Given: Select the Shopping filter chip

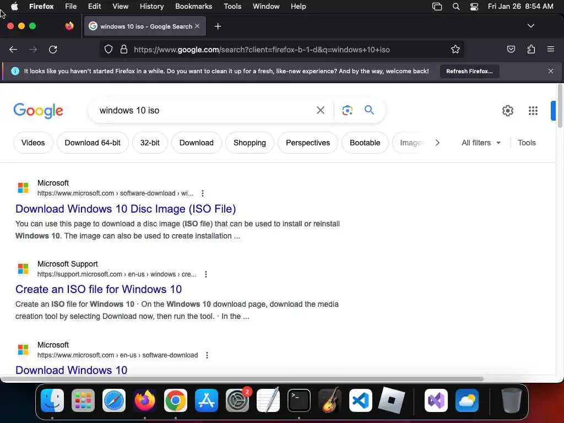Looking at the screenshot, I should [x=250, y=143].
